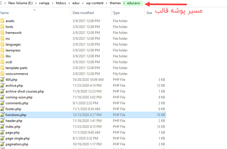Click the woocommerce folder name
227x149 pixels.
[x=17, y=74]
